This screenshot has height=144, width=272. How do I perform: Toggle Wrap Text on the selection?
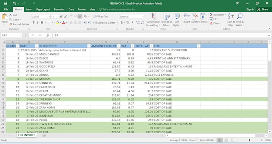click(101, 16)
